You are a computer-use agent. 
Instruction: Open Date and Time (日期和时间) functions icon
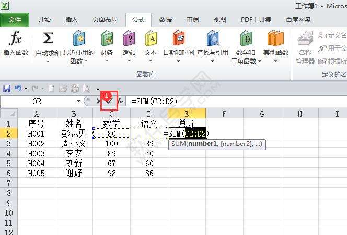(179, 39)
